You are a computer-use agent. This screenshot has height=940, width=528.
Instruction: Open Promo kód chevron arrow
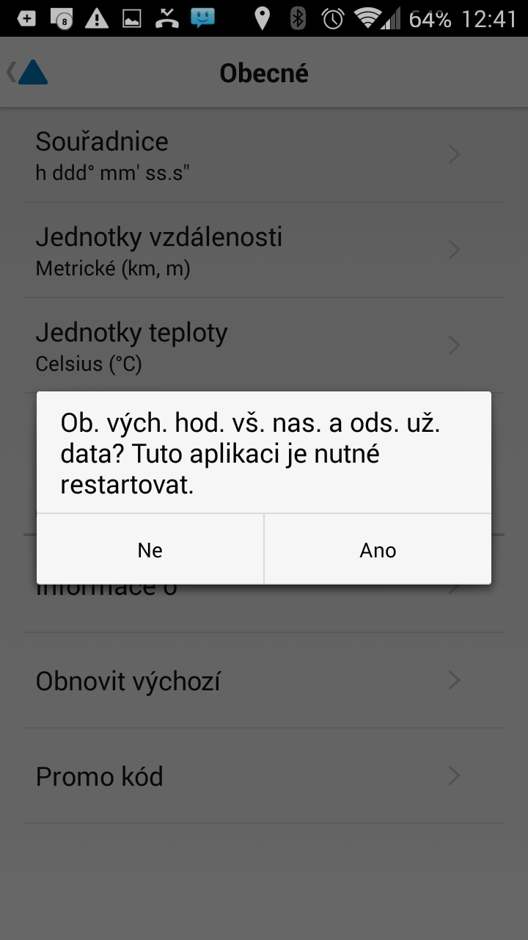tap(454, 775)
